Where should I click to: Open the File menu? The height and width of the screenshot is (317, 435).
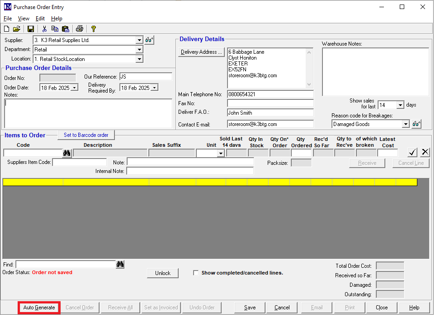coord(8,19)
